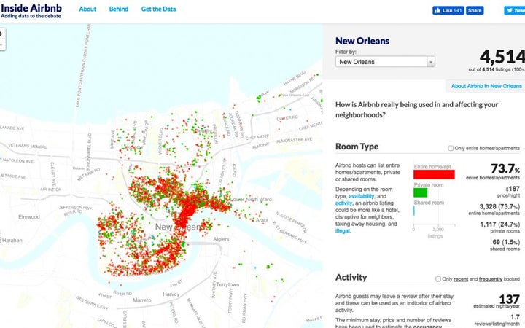Open the Behind menu item
This screenshot has width=525, height=328.
coord(119,9)
